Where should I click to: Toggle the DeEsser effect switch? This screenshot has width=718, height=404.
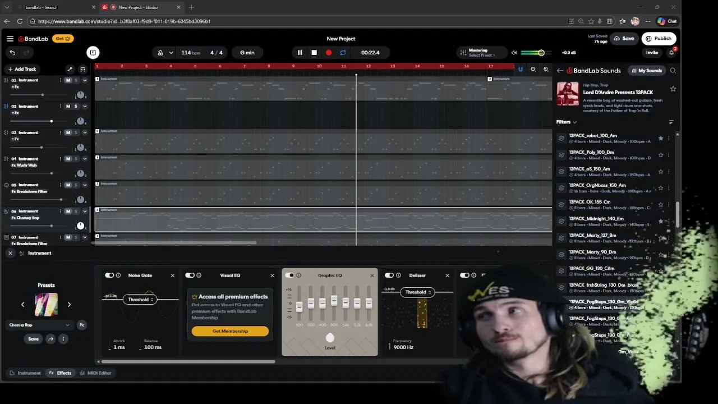pyautogui.click(x=389, y=276)
